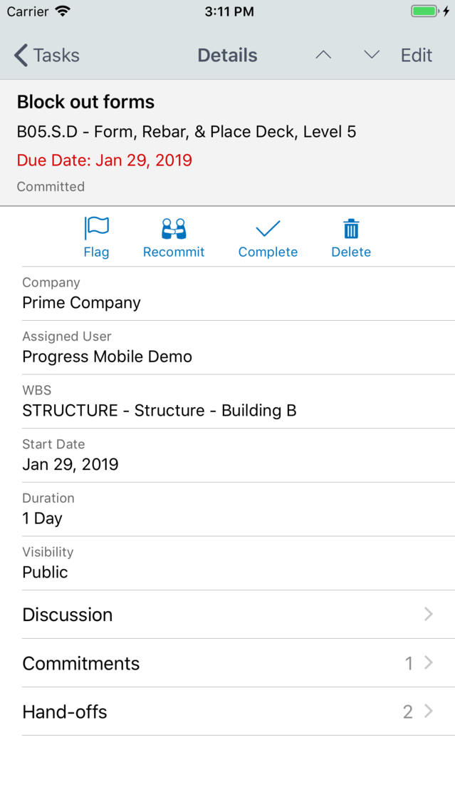Tap the back chevron beside Tasks

click(x=21, y=56)
